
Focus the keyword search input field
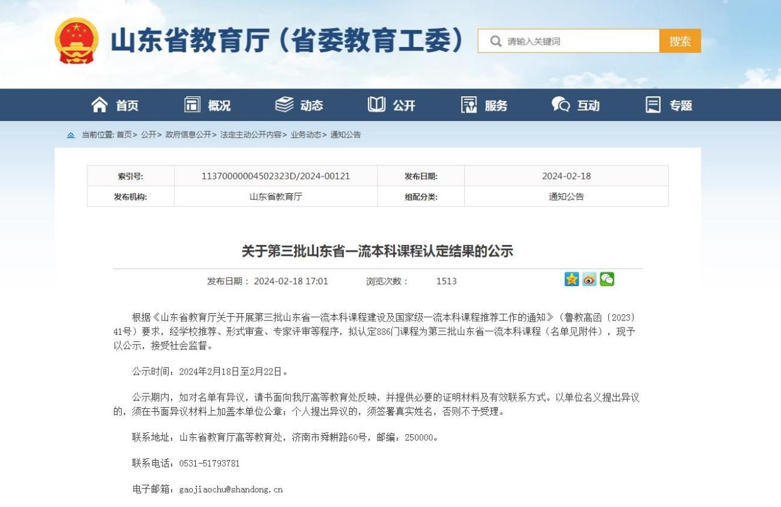click(x=578, y=41)
